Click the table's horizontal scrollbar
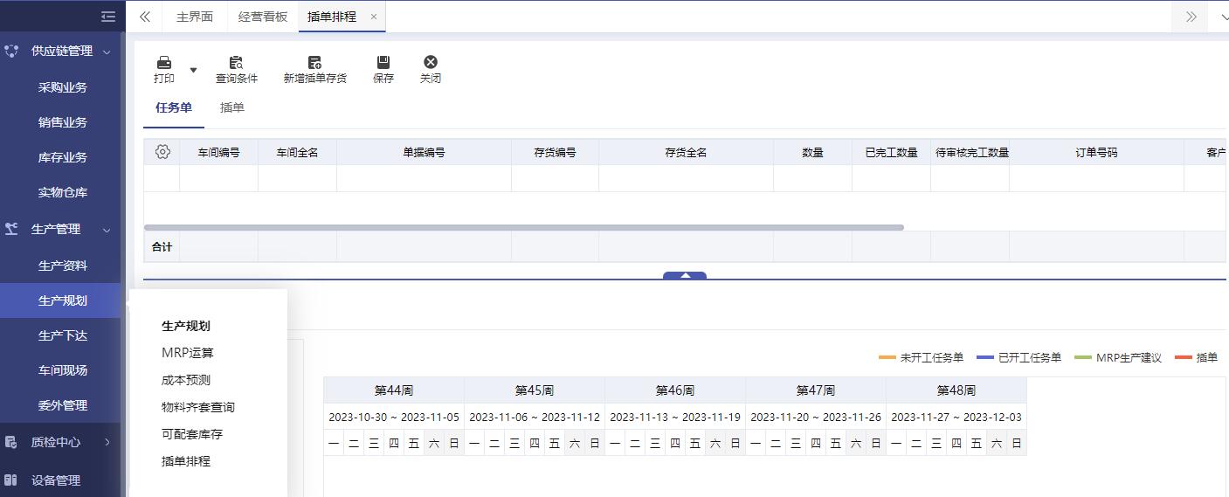1229x497 pixels. click(x=524, y=227)
